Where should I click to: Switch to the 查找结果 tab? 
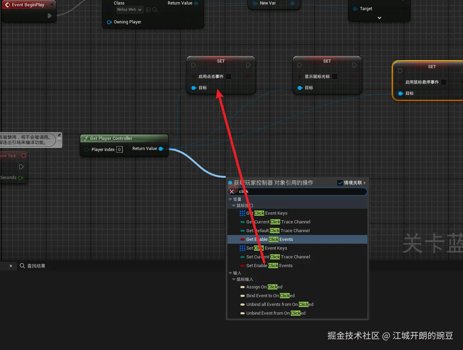32,266
